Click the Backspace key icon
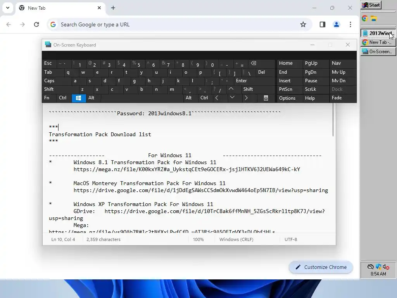The image size is (397, 298). click(254, 63)
